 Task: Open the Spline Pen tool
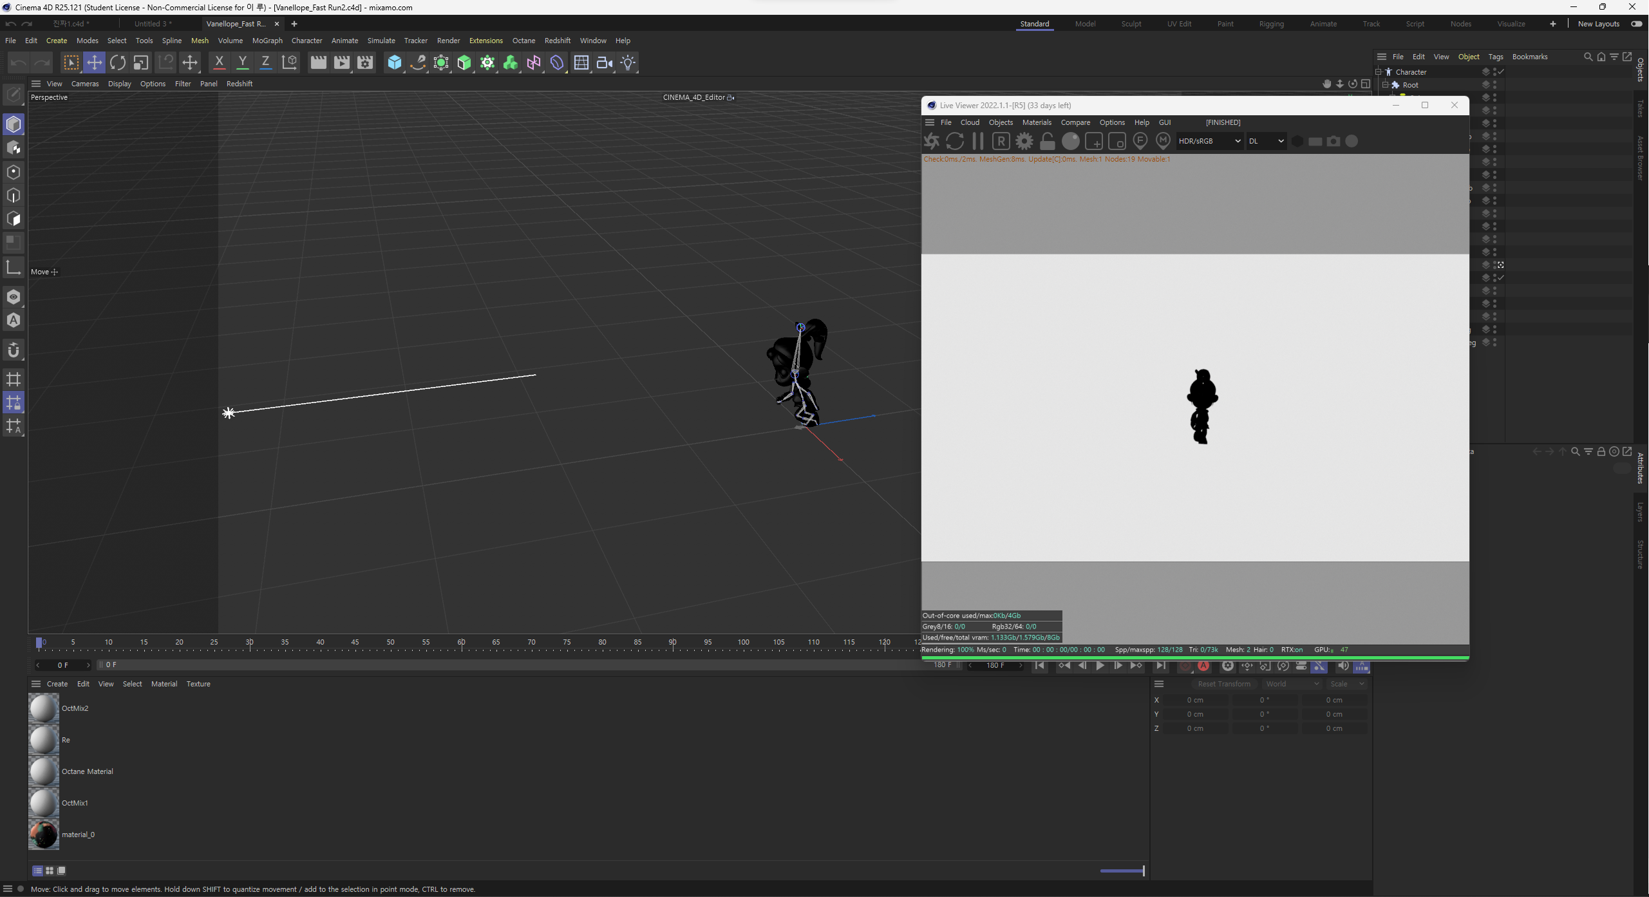(418, 62)
